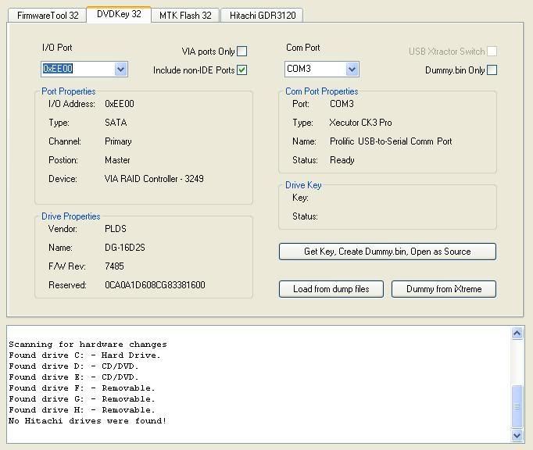Click the Com Port Properties group title
The height and width of the screenshot is (450, 533).
click(321, 91)
